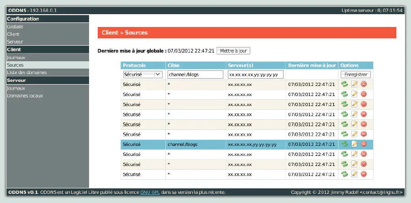Click refresh icon in the last table row
The image size is (411, 203).
344,174
